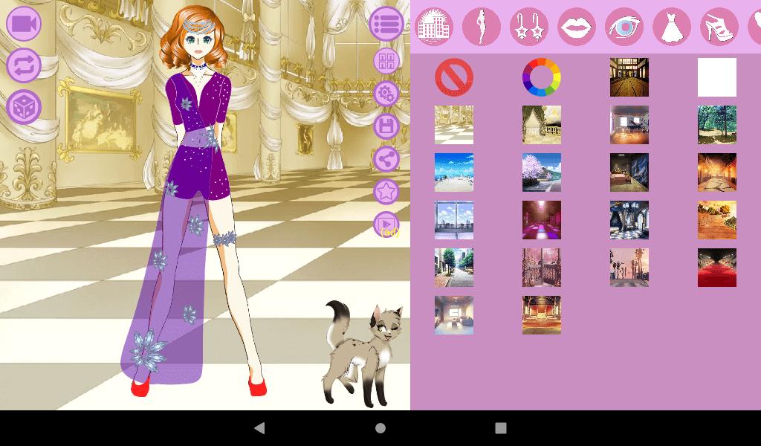761x446 pixels.
Task: Save the character with the floppy disk icon
Action: 386,126
